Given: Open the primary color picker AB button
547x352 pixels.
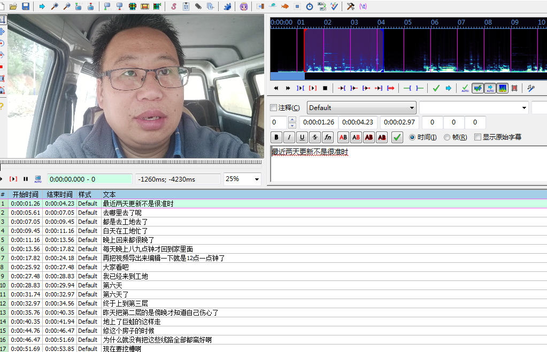Looking at the screenshot, I should [x=343, y=137].
